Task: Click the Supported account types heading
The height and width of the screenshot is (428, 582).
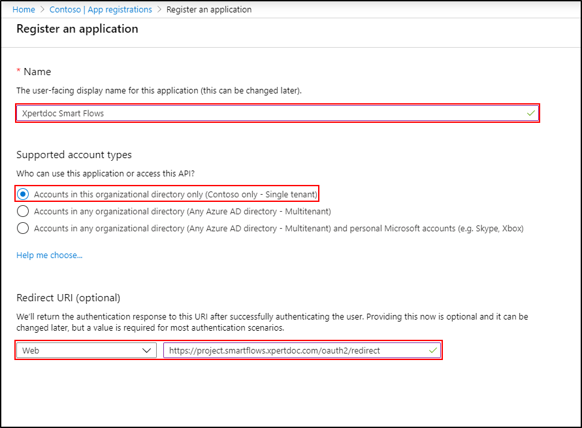Action: click(74, 155)
